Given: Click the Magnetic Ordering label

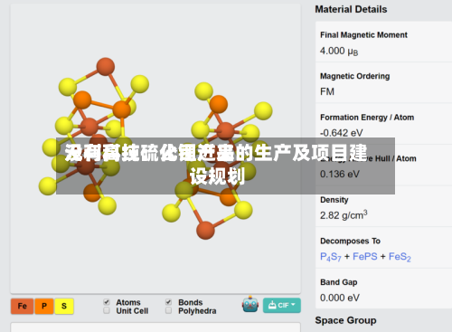Looking at the screenshot, I should tap(355, 76).
